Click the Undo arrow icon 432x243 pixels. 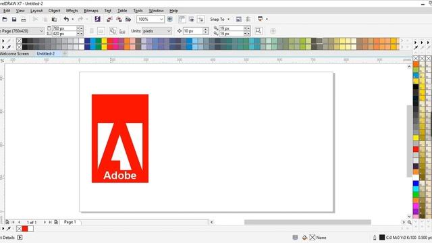click(x=66, y=19)
